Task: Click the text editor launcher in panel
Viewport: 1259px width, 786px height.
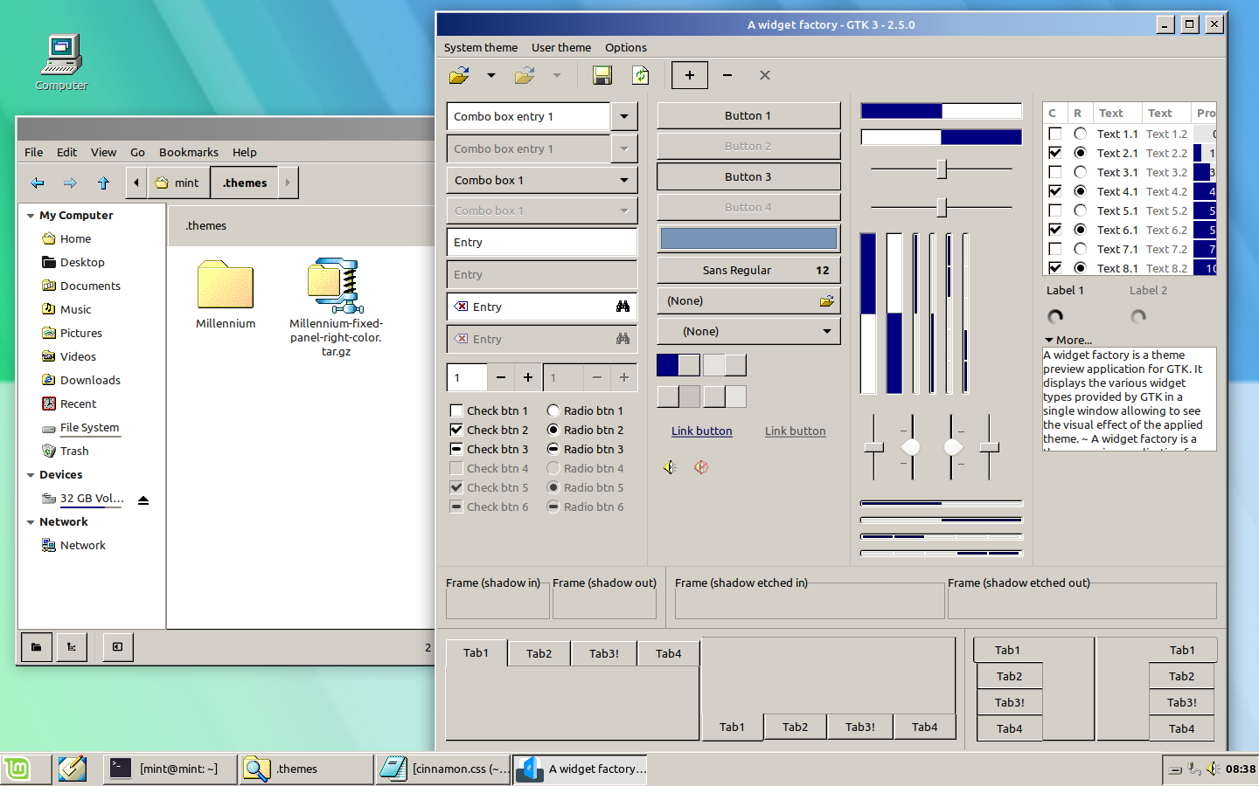Action: point(73,769)
